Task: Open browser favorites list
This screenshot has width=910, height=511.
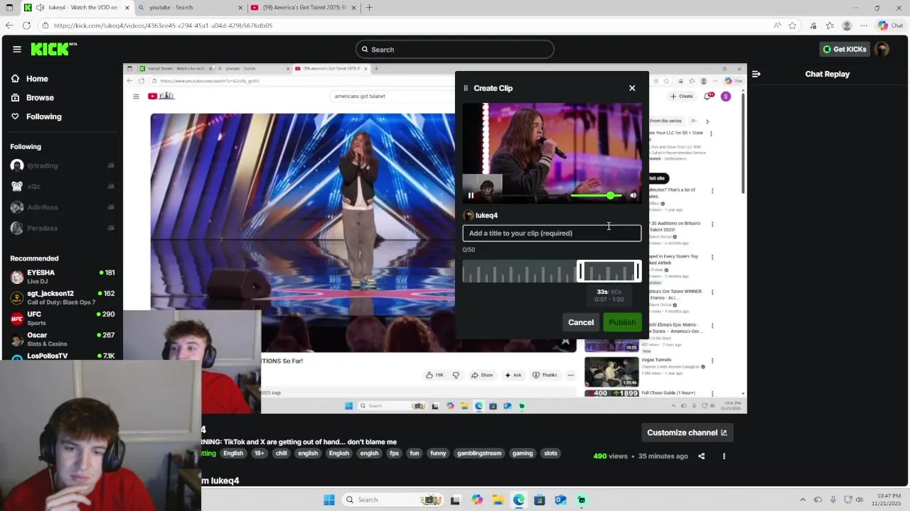Action: point(830,26)
